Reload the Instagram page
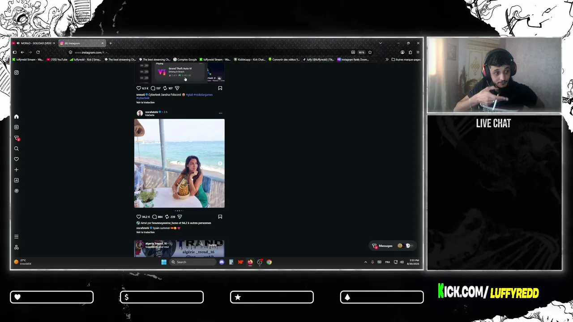This screenshot has width=573, height=322. tap(38, 52)
